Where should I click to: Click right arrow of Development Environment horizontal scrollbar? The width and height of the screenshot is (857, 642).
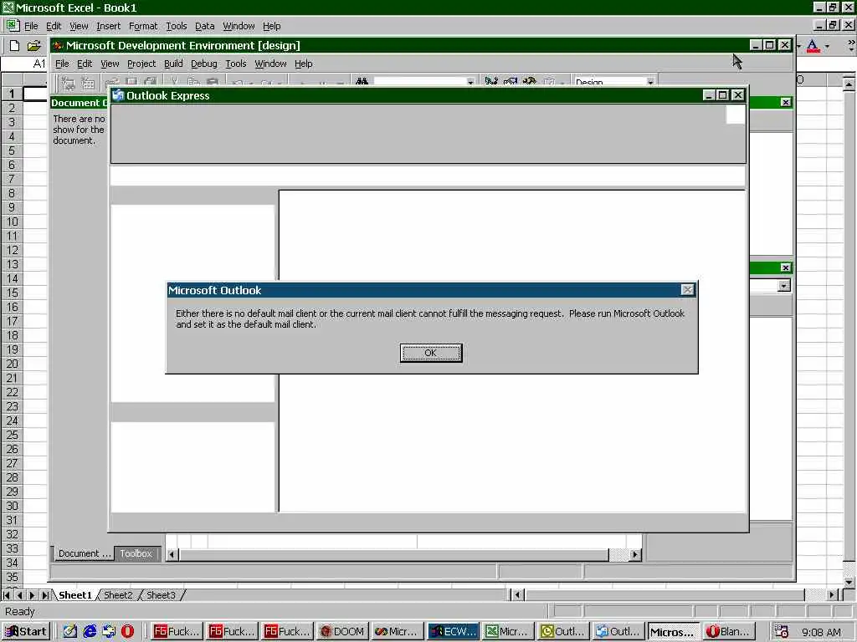634,554
